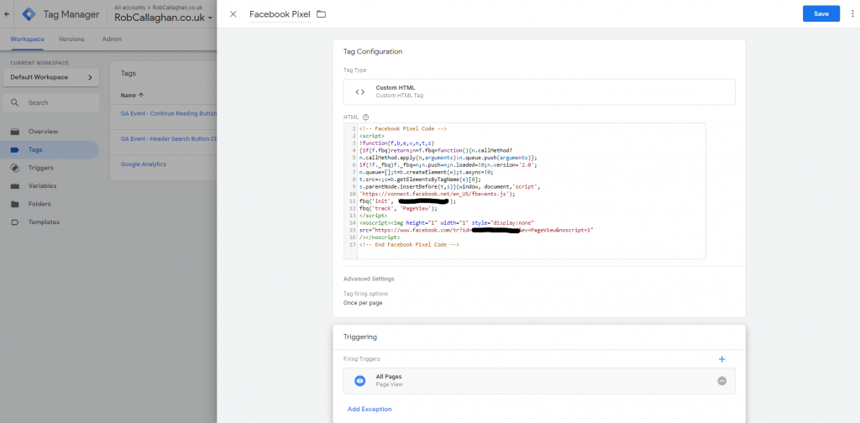This screenshot has height=423, width=860.
Task: Click the All accounts breadcrumb
Action: tap(128, 8)
